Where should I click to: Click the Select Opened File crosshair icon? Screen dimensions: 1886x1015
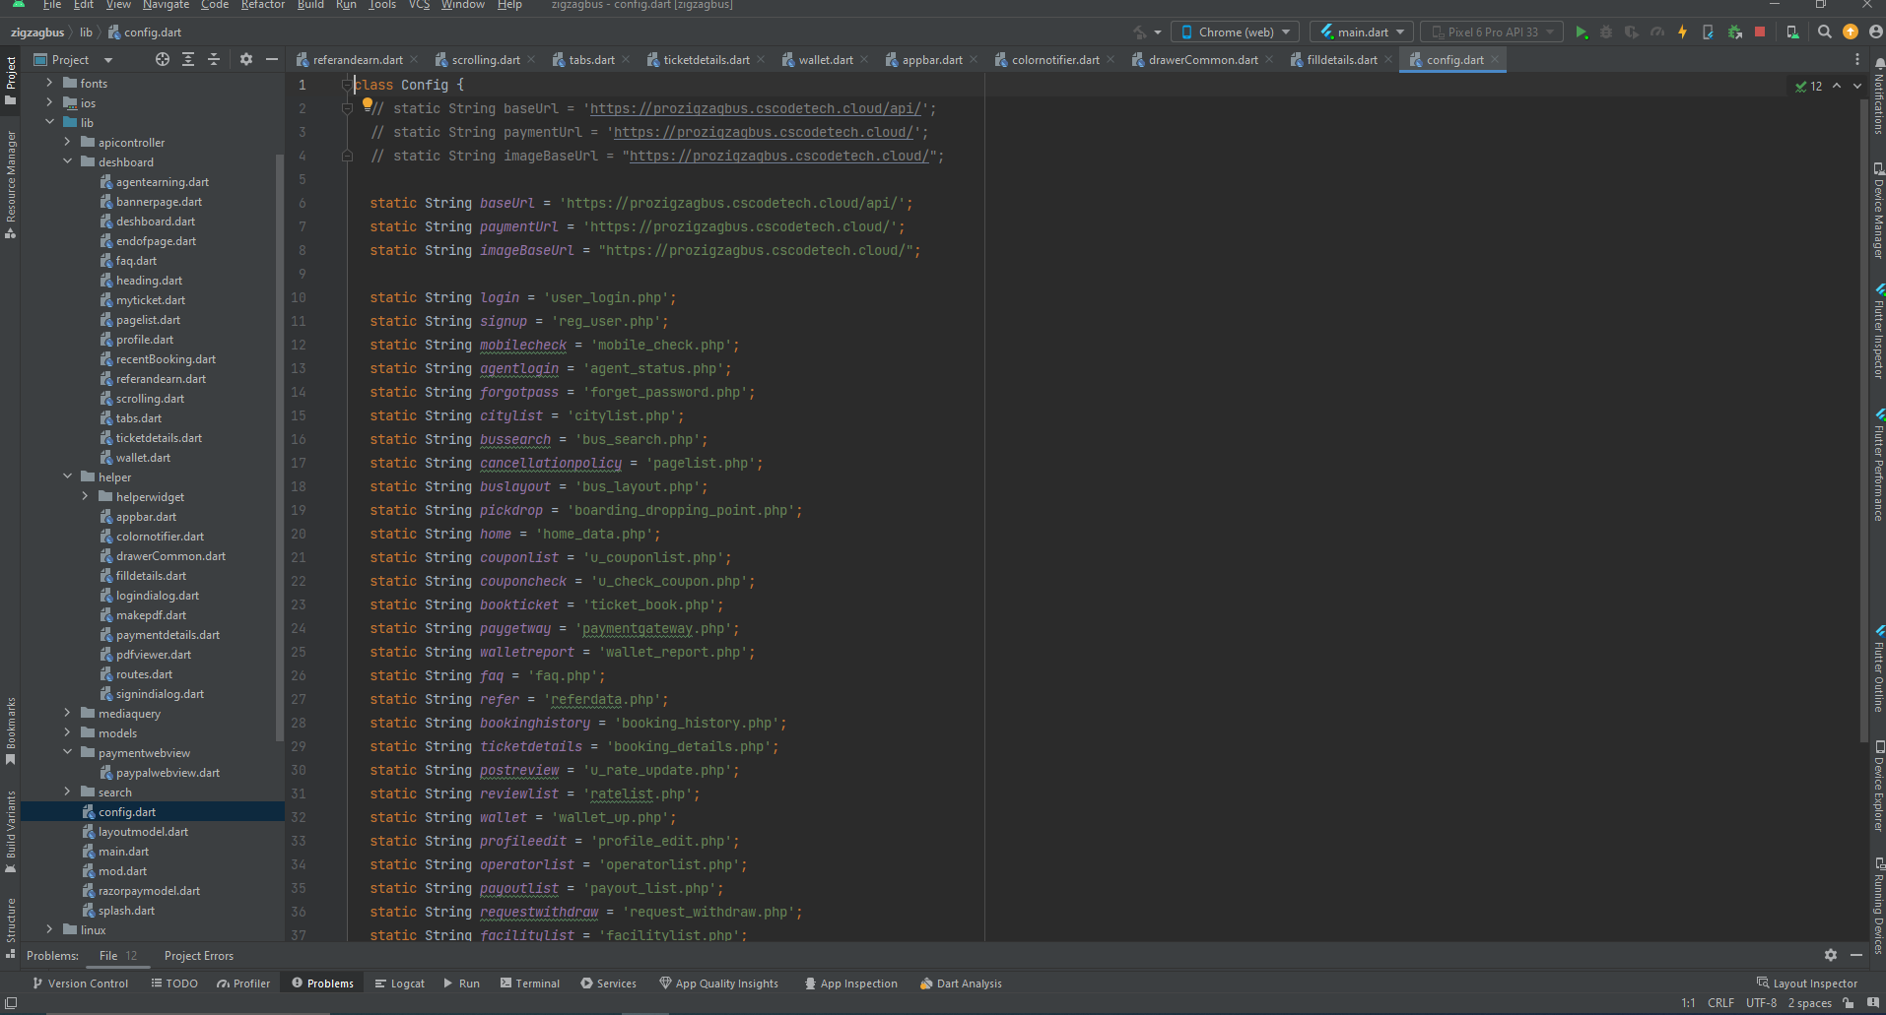pyautogui.click(x=163, y=60)
